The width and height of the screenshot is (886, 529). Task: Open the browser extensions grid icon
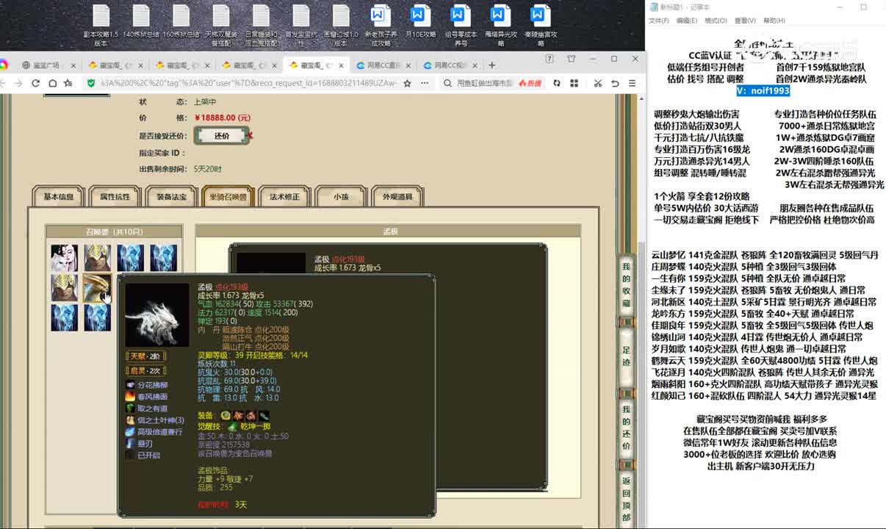click(574, 84)
